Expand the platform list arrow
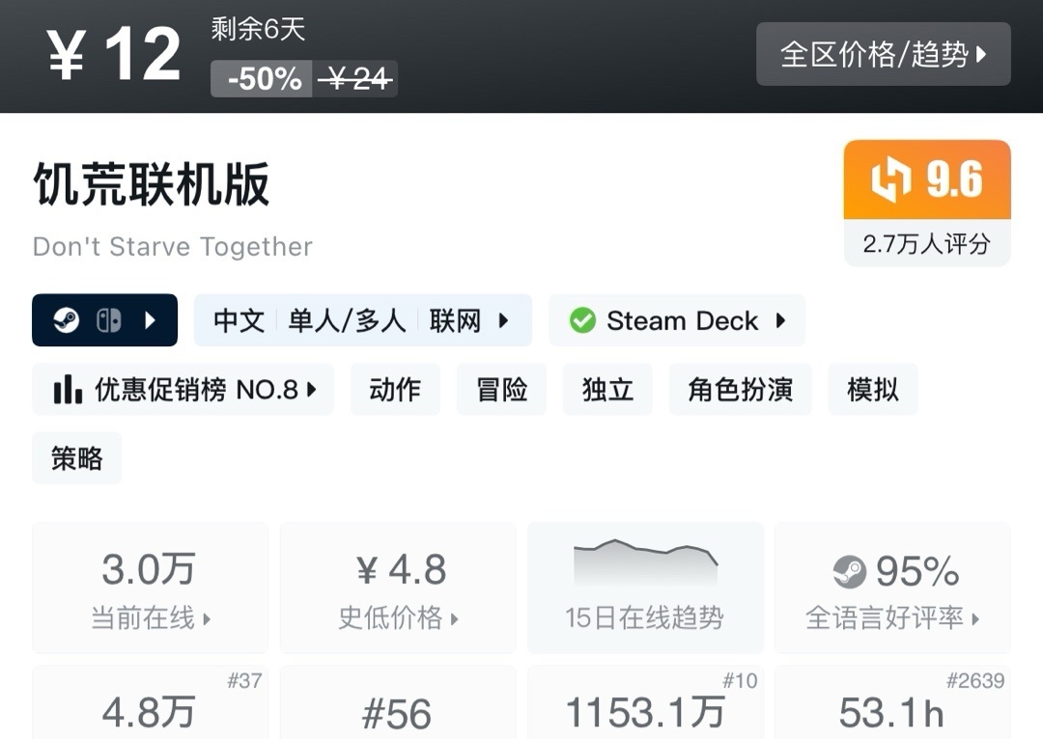Screen dimensions: 1043x739 coord(150,320)
